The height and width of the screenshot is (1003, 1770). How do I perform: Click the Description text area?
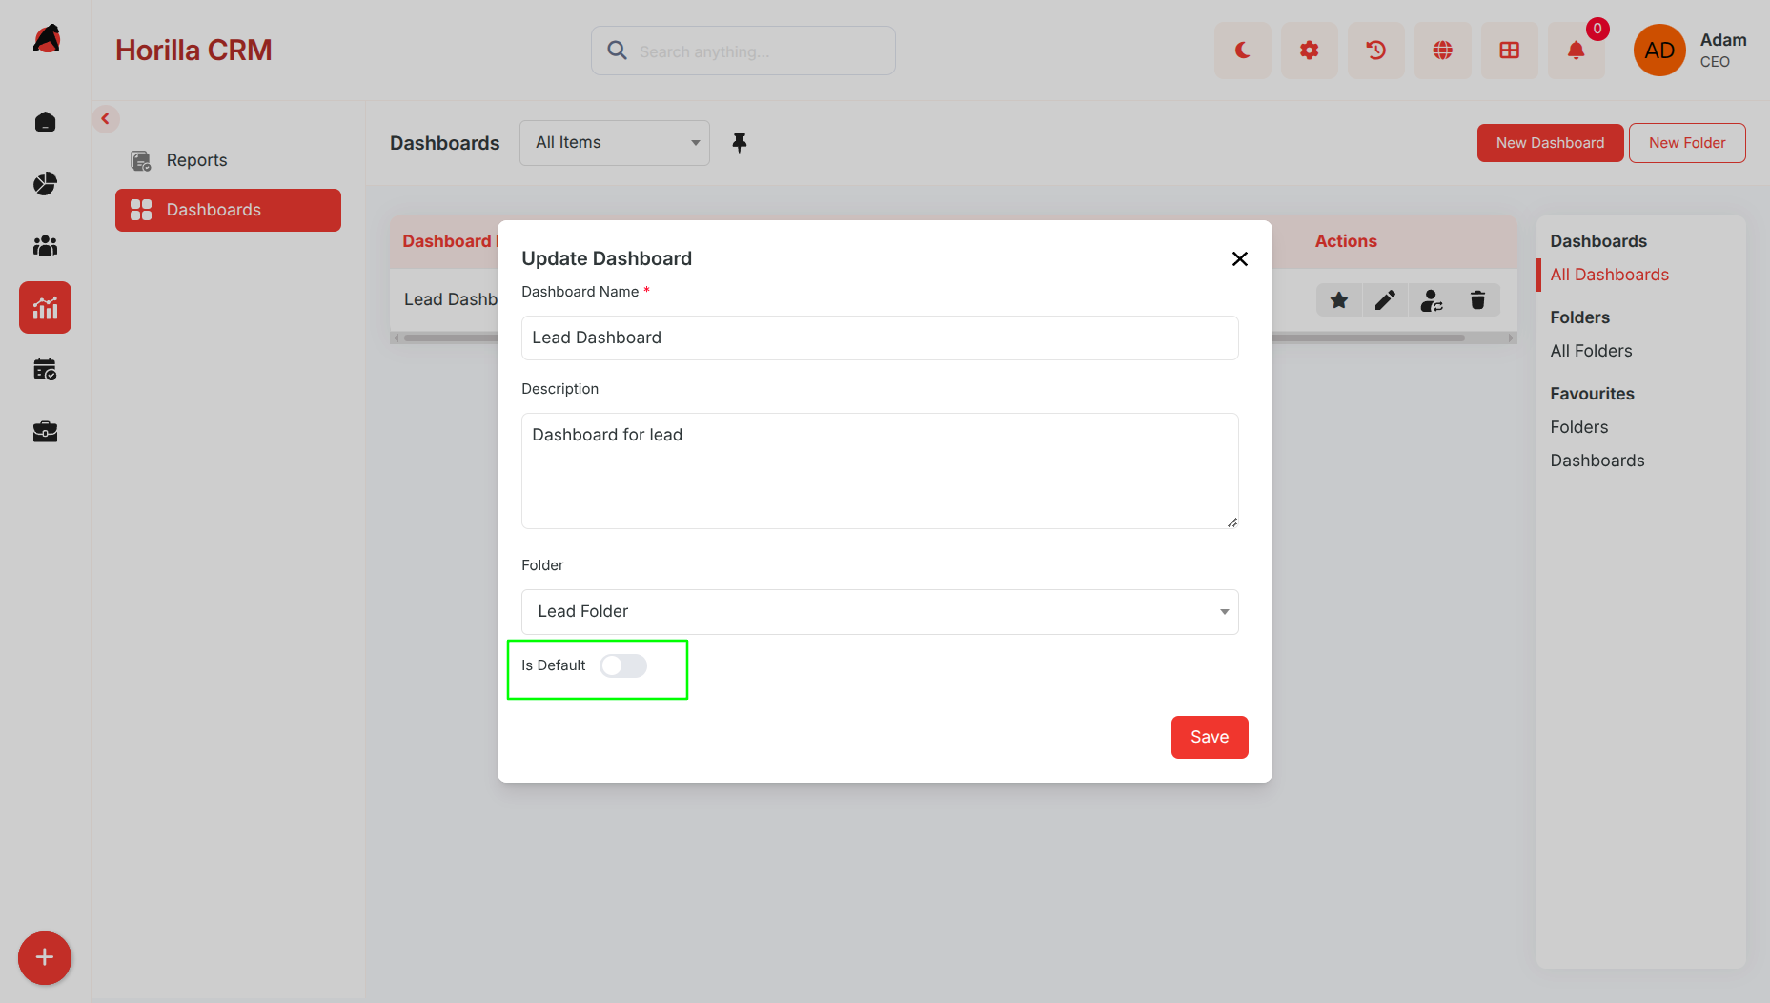coord(880,471)
